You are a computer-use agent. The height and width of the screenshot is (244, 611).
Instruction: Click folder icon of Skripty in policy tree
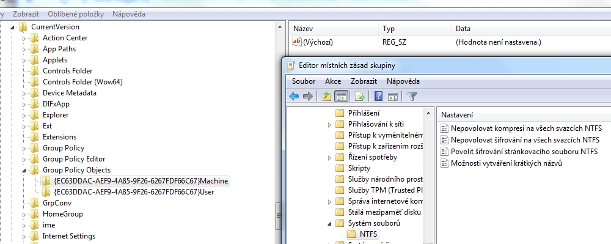(x=340, y=168)
